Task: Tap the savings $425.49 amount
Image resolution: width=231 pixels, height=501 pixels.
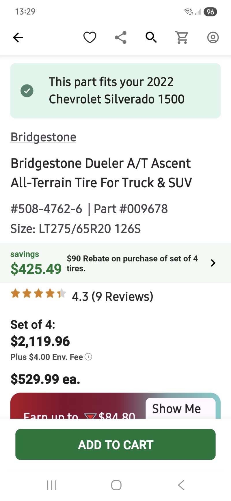Action: click(36, 269)
